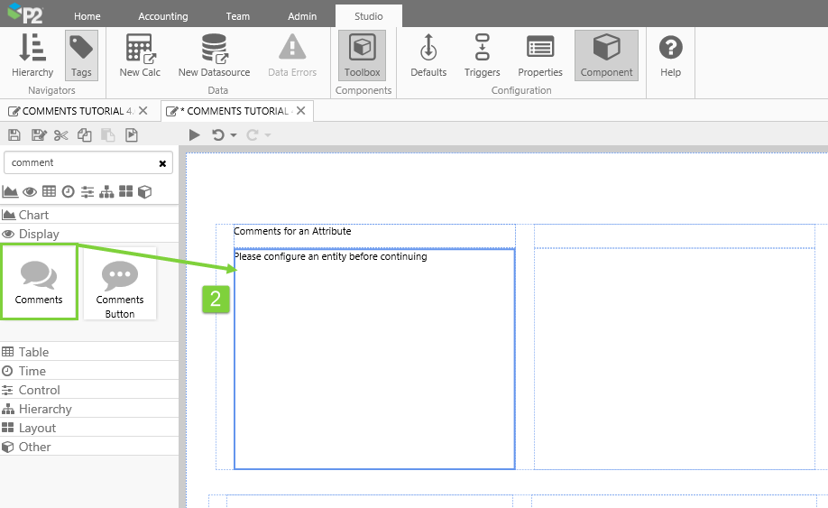828x508 pixels.
Task: Toggle the Toolbox panel button
Action: click(x=362, y=55)
